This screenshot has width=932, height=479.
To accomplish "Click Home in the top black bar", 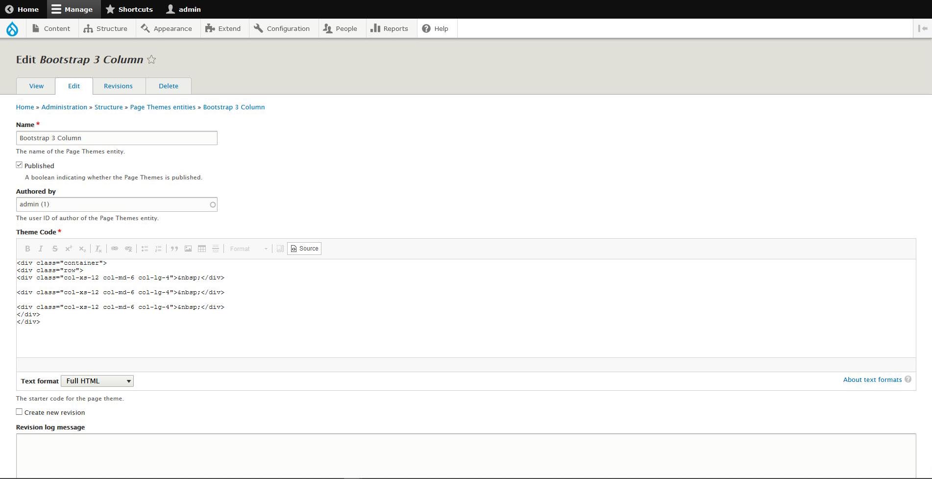I will (23, 9).
